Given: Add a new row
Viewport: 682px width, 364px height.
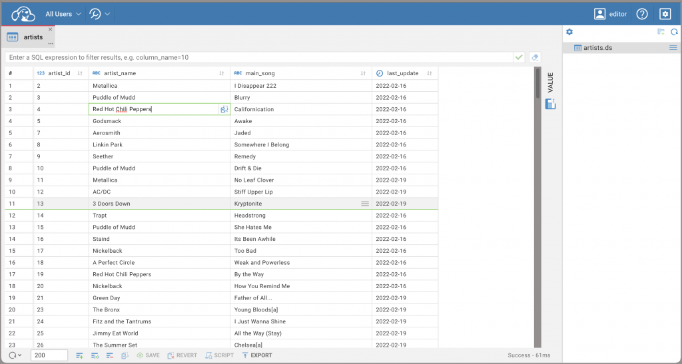Looking at the screenshot, I should (x=80, y=355).
